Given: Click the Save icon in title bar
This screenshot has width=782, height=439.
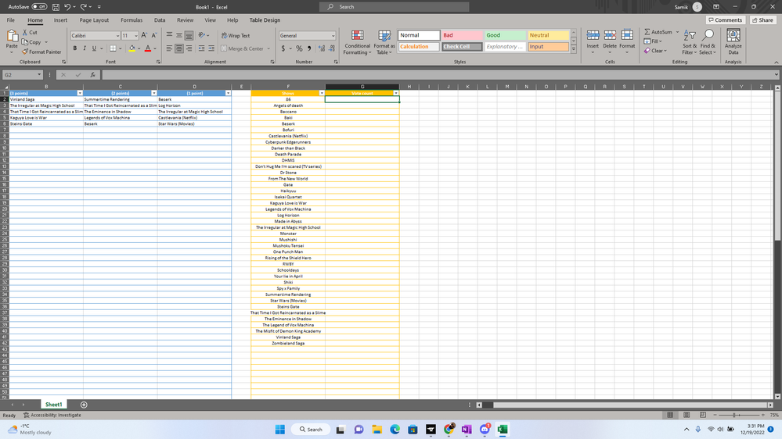Looking at the screenshot, I should (56, 7).
